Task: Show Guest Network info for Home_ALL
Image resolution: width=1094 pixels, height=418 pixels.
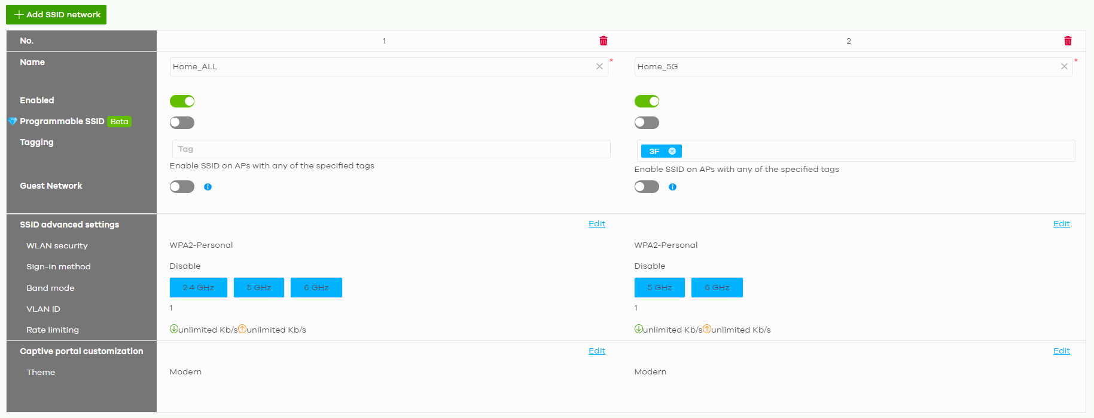Action: click(x=208, y=187)
